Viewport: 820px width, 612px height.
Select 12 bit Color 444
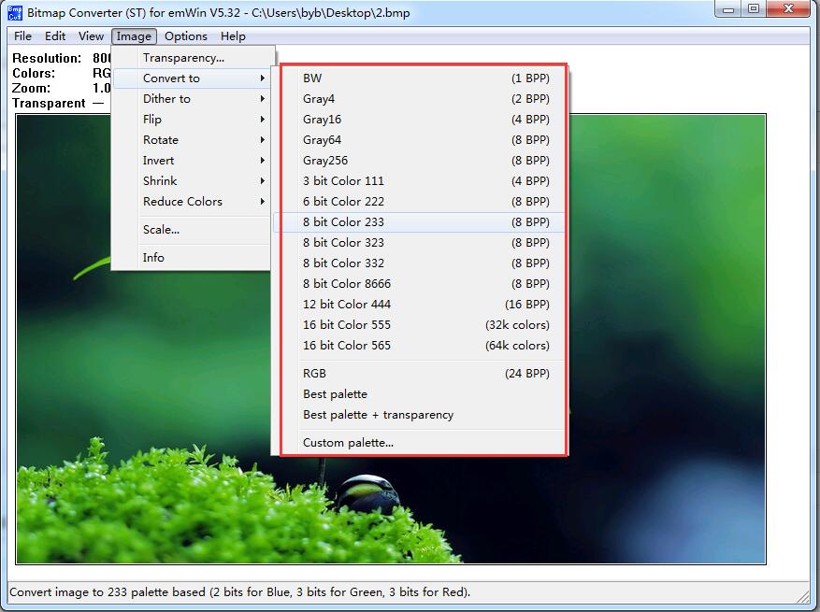[420, 305]
